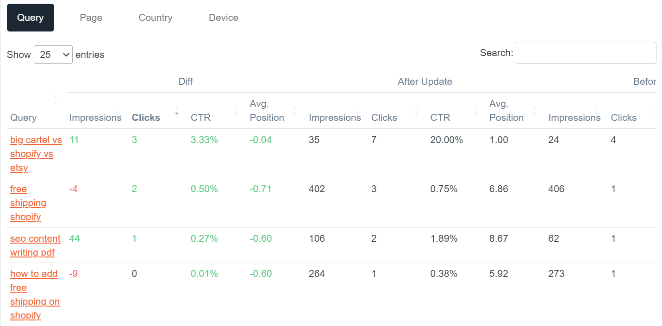662x326 pixels.
Task: Open the Show entries count dropdown
Action: click(53, 55)
